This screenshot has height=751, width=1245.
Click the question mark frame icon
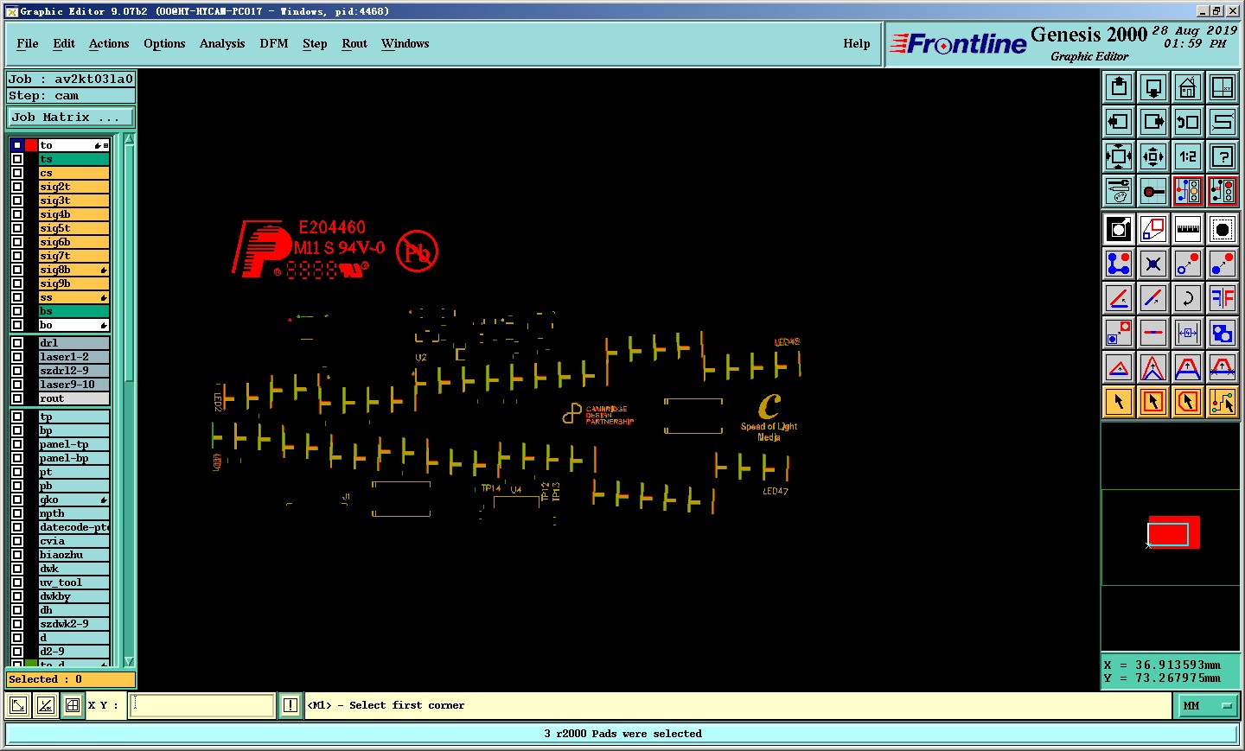(x=1223, y=156)
